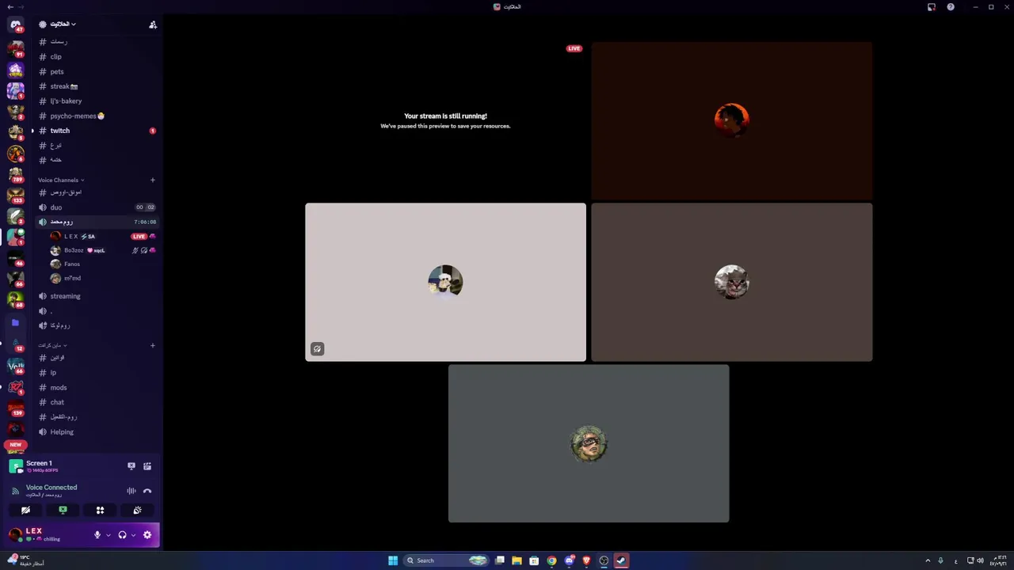Show hidden system tray icons arrow
This screenshot has height=570, width=1014.
tap(928, 560)
